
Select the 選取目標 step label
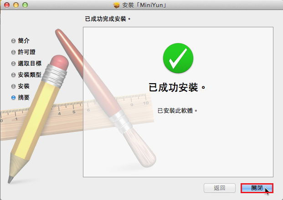(x=30, y=63)
